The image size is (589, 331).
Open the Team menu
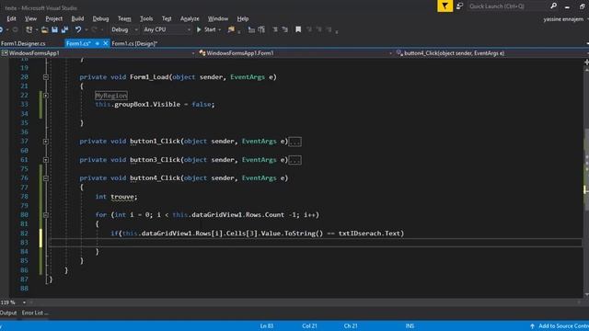pos(124,18)
